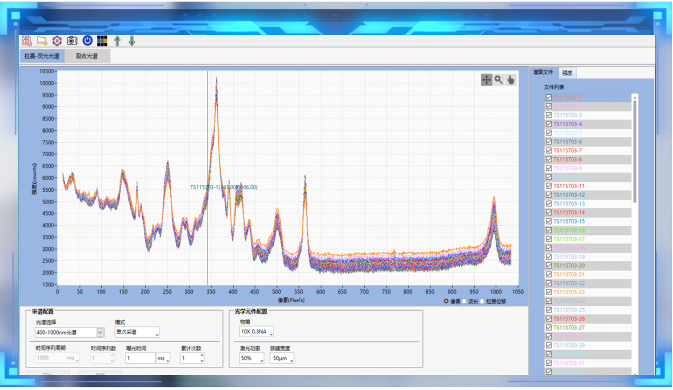Click the save spectrum disk icon

(26, 41)
